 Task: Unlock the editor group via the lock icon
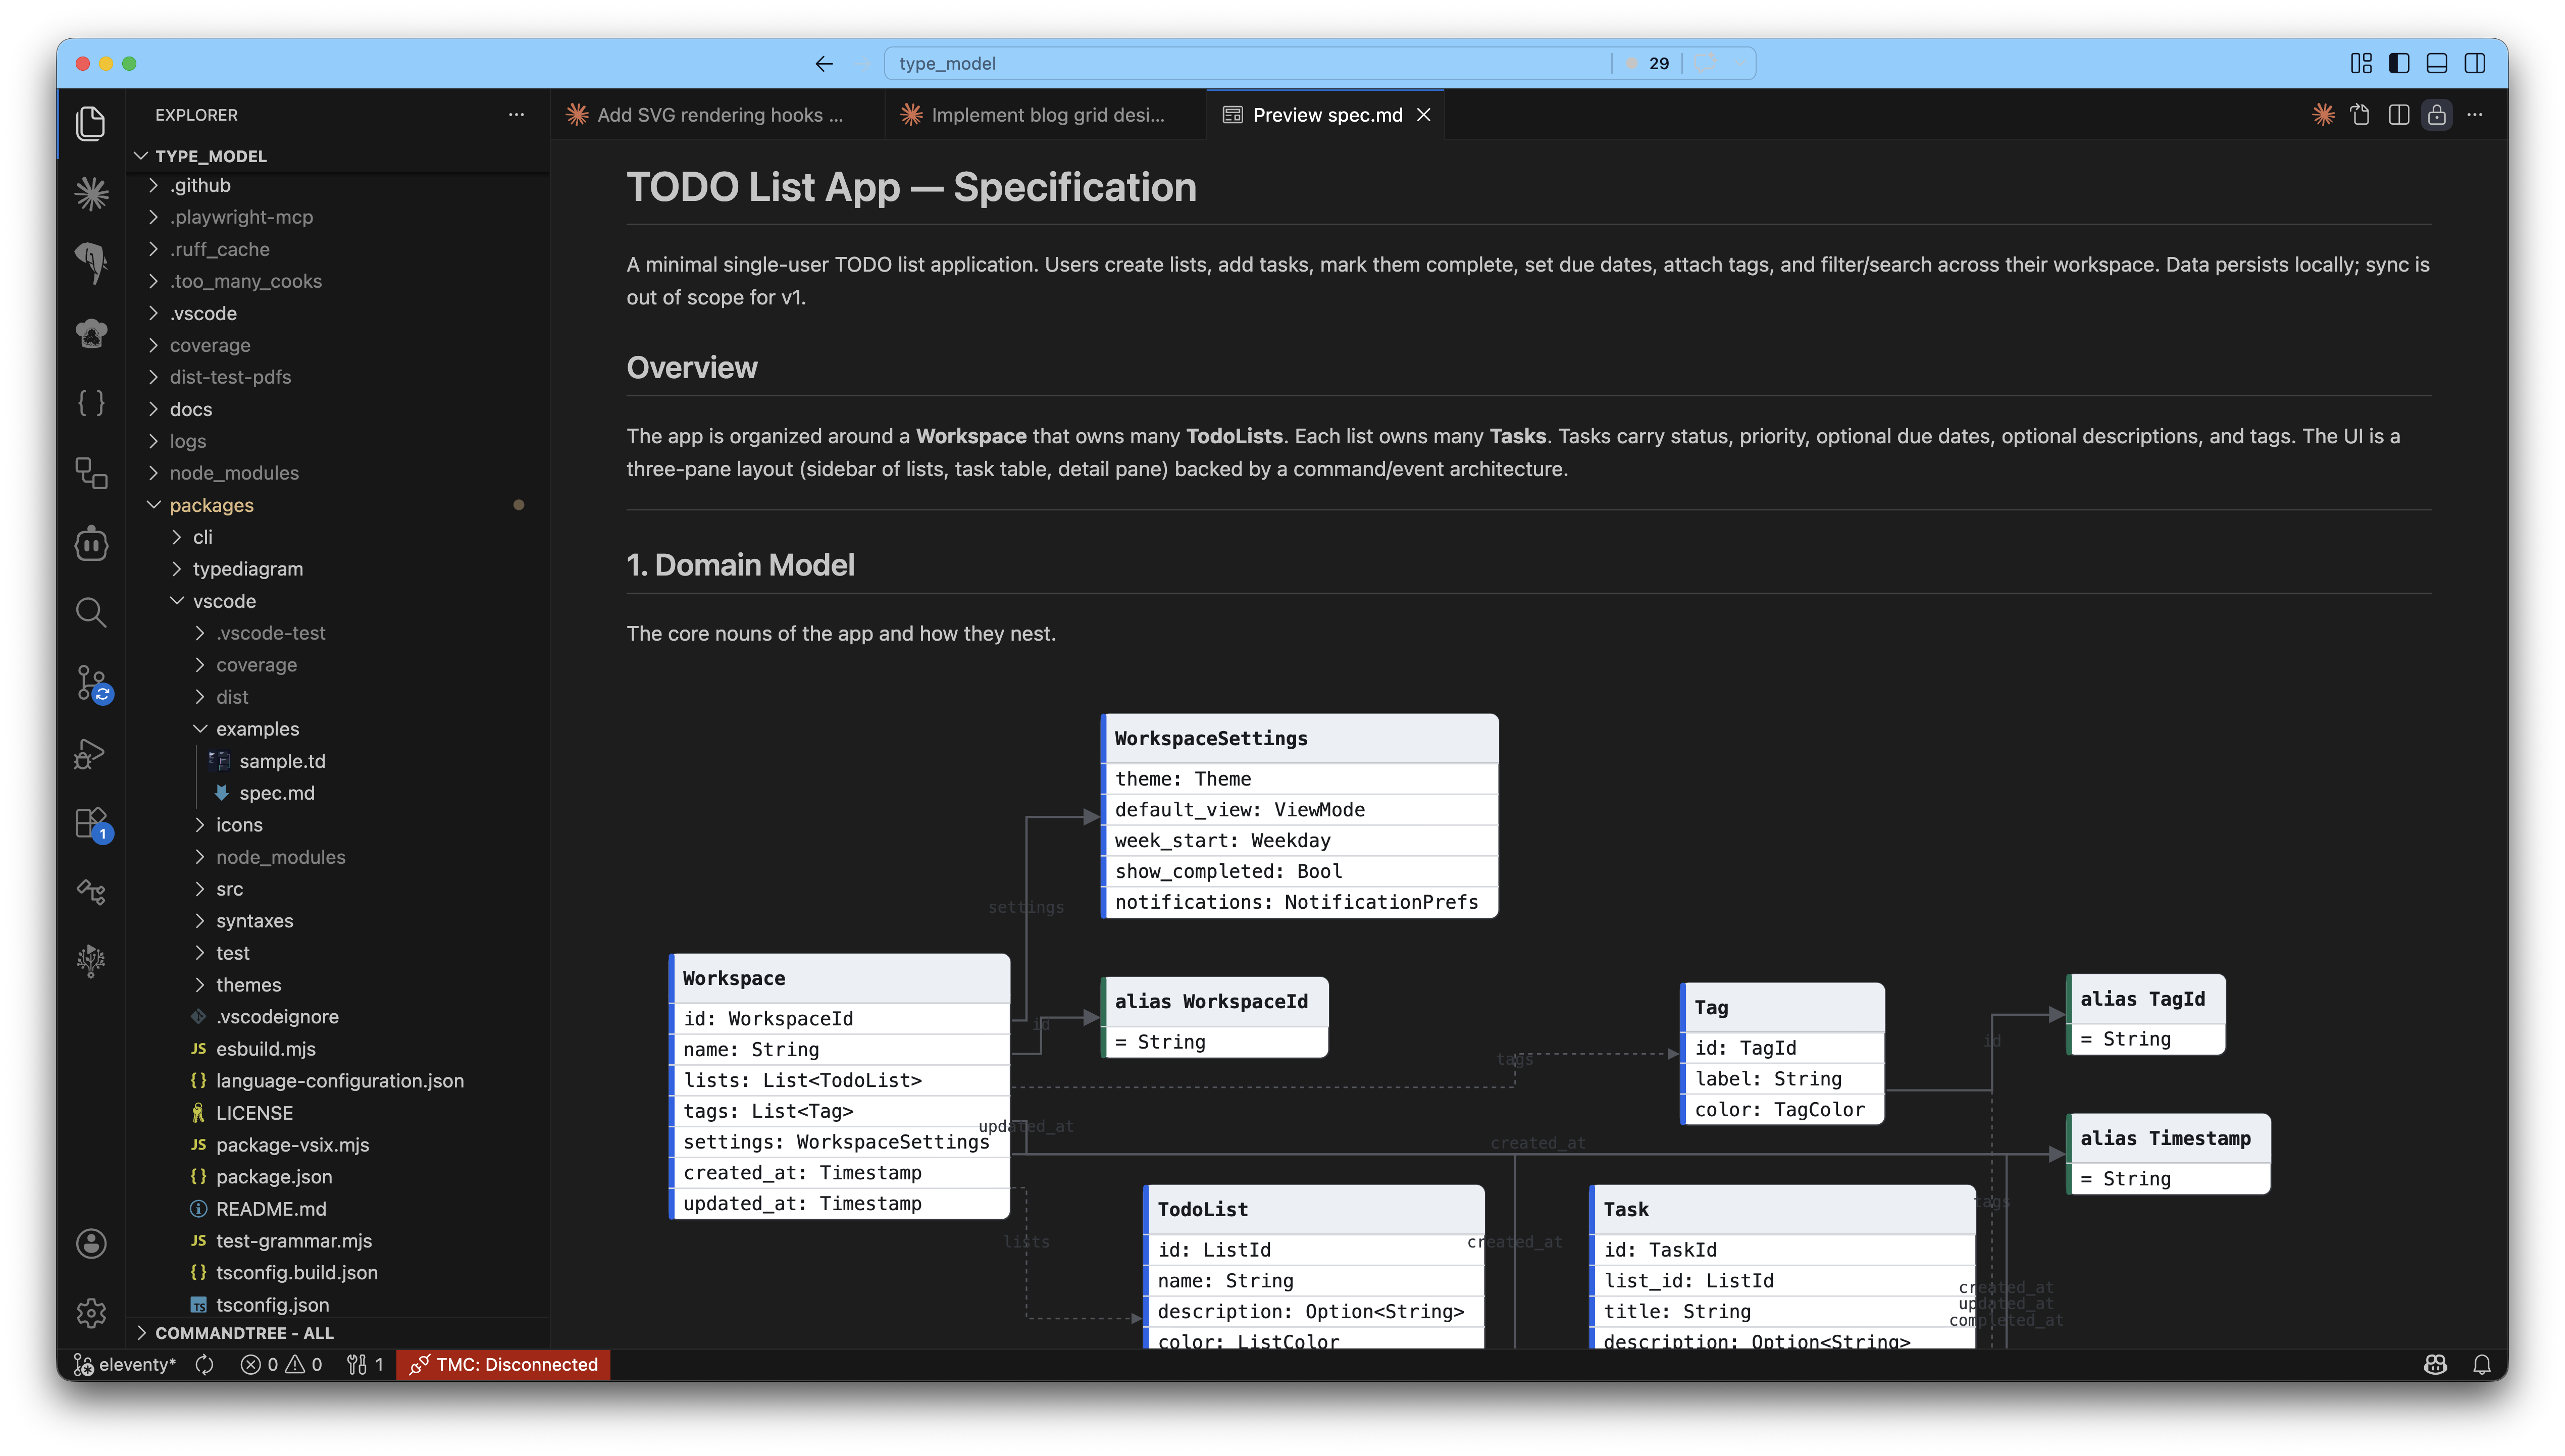(2437, 115)
